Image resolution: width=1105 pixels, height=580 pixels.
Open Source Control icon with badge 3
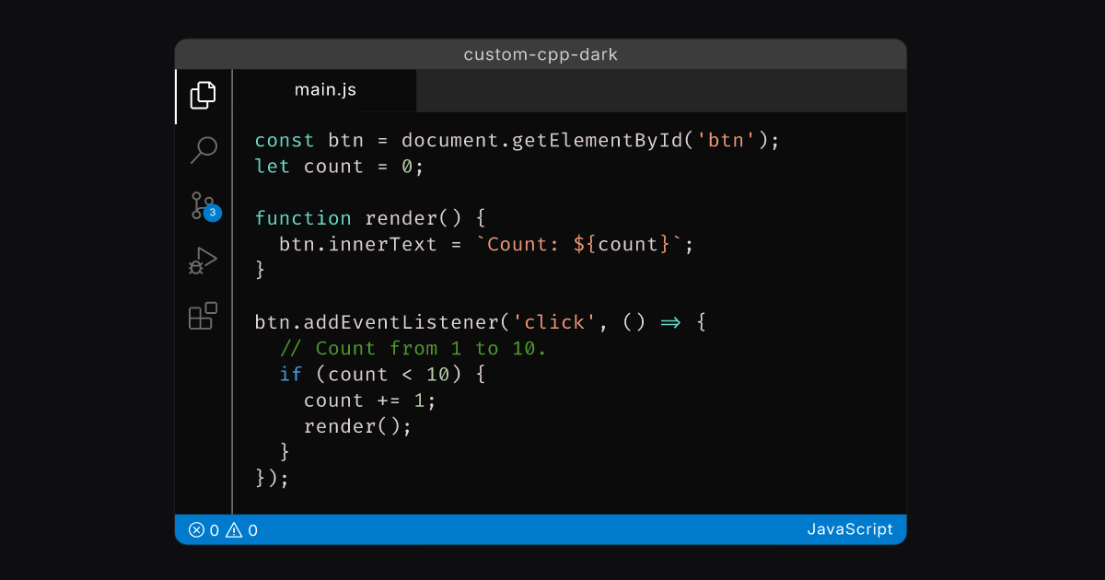tap(204, 205)
